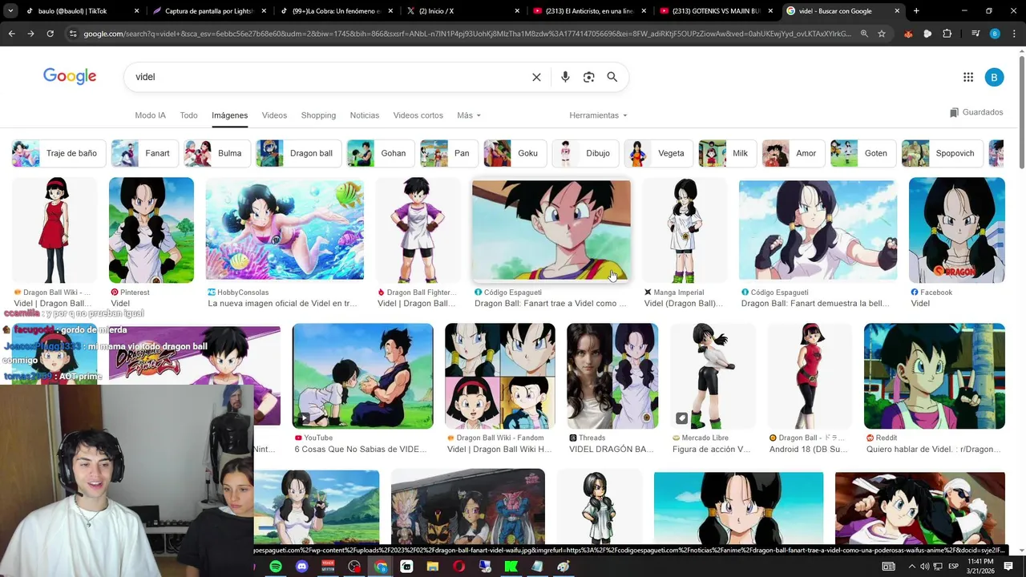Viewport: 1026px width, 577px height.
Task: Open the YouTube 6 Cosas Que No Sabias thumbnail
Action: [x=362, y=376]
